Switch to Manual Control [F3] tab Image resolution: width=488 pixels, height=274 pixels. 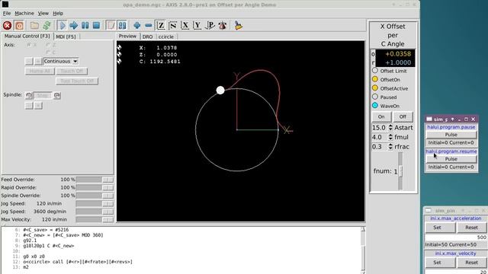27,36
